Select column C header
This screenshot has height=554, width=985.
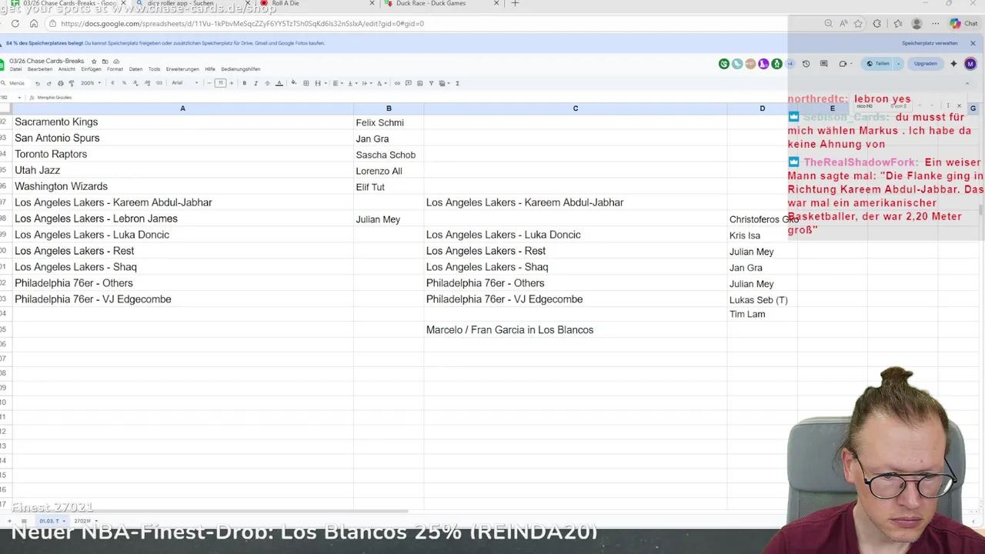click(575, 108)
